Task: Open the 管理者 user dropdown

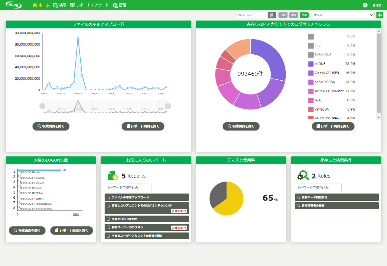Action: [x=378, y=5]
